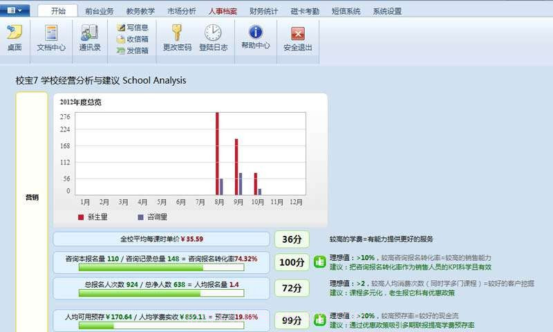This screenshot has width=553, height=332.
Task: Switch to the 人事档案 tab
Action: [223, 11]
